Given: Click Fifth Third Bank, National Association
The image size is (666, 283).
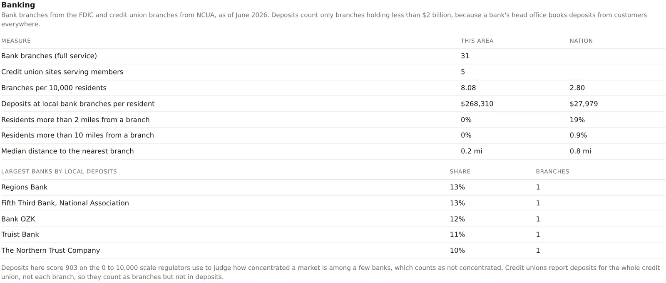Looking at the screenshot, I should point(65,203).
